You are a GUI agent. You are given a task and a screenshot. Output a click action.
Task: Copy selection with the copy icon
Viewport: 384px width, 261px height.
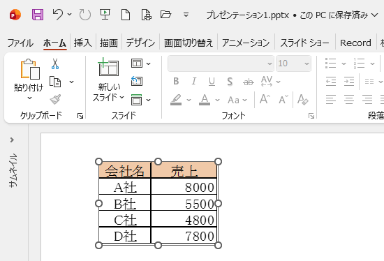pos(55,82)
